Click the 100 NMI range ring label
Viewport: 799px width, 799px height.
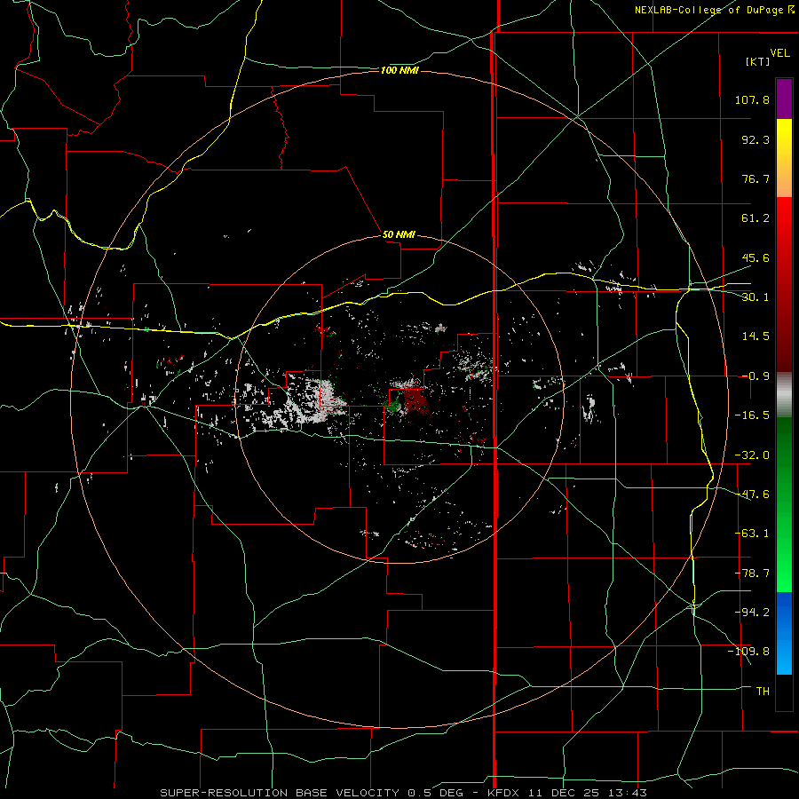(399, 70)
